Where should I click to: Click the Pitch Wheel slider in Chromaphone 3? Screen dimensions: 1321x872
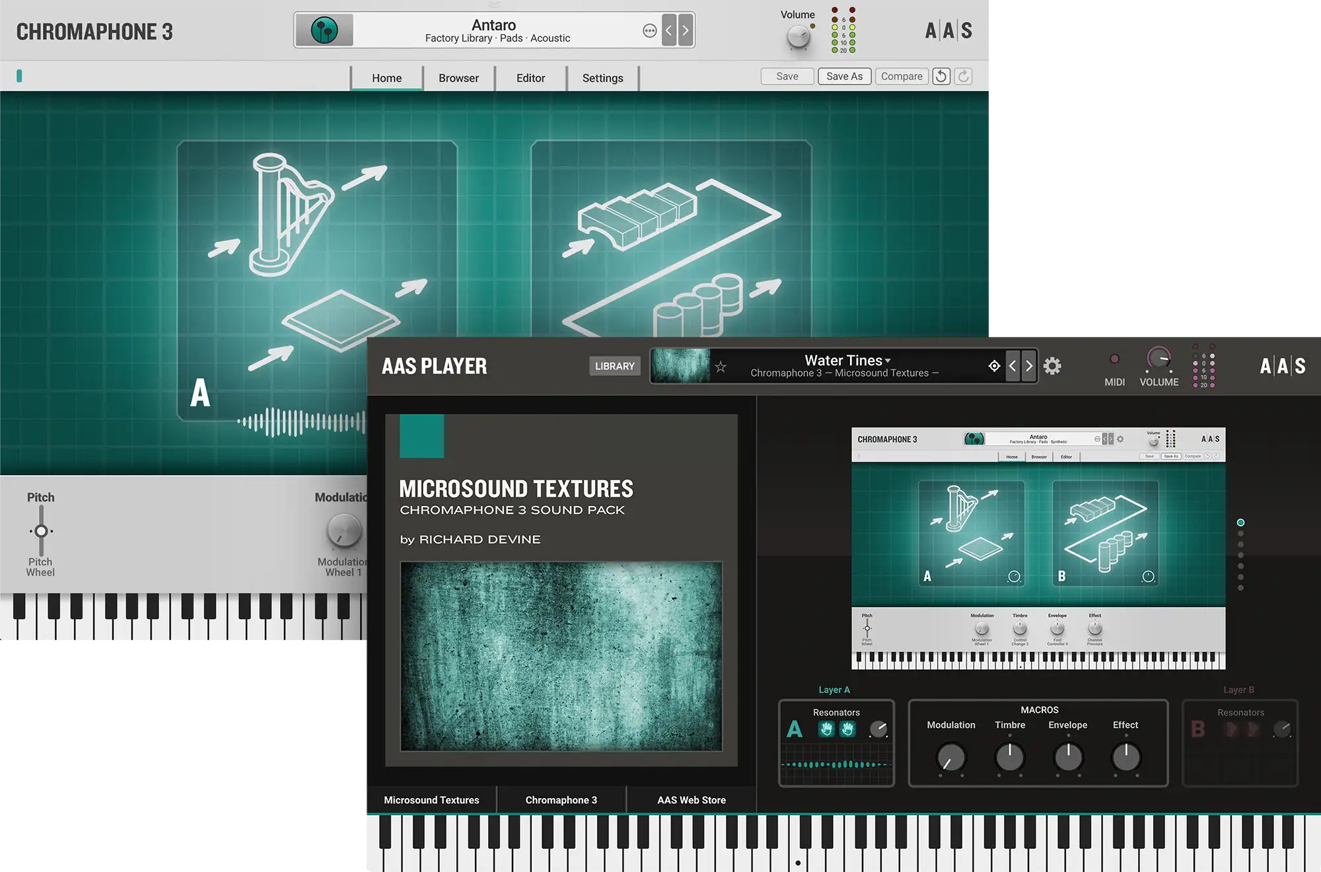tap(41, 530)
